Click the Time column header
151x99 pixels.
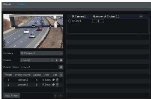click(x=46, y=75)
